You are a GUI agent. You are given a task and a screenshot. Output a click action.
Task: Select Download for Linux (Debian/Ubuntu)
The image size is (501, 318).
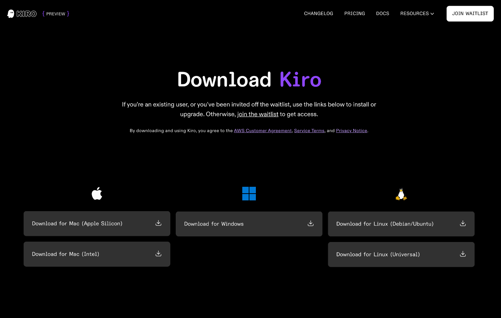[x=401, y=224]
